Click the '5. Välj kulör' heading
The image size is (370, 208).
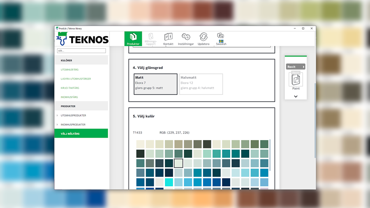click(x=144, y=116)
